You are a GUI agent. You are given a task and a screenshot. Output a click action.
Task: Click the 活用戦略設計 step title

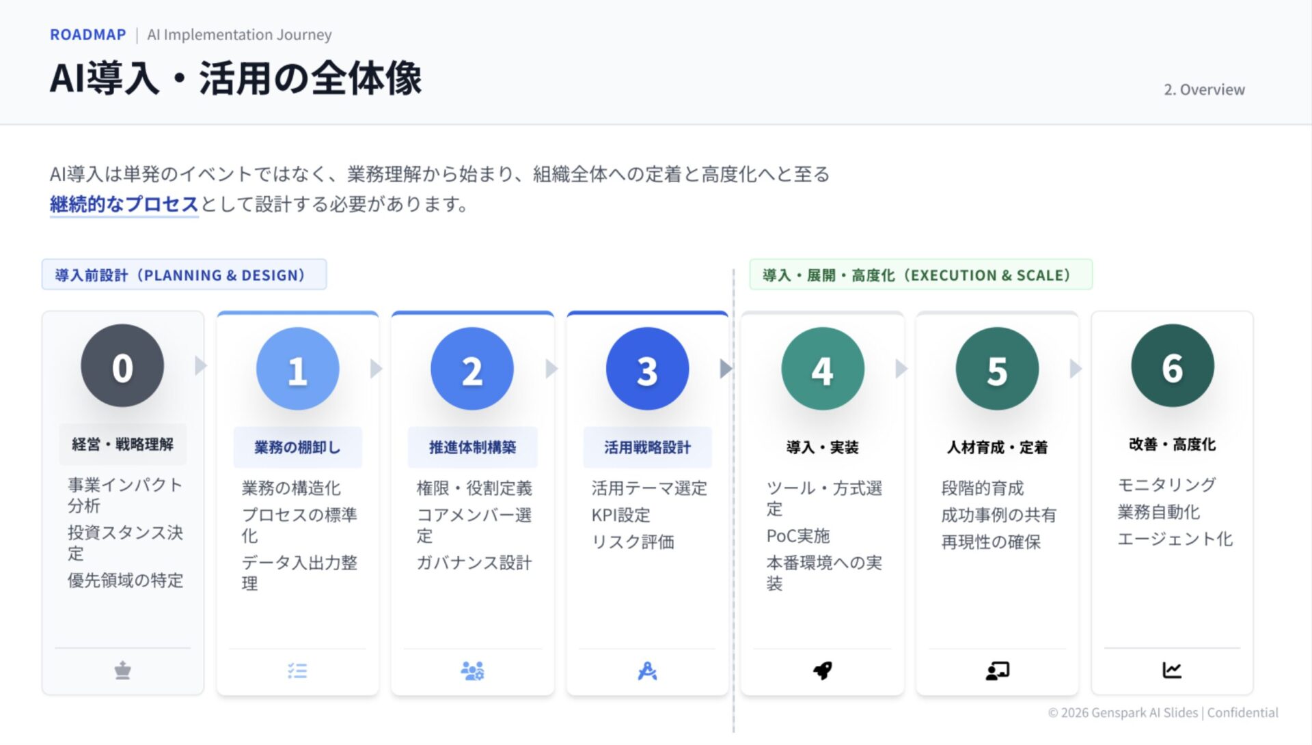tap(647, 447)
